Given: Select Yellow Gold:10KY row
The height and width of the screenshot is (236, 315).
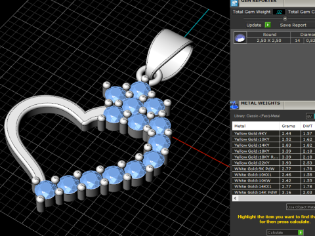Looking at the screenshot, I should click(274, 140).
